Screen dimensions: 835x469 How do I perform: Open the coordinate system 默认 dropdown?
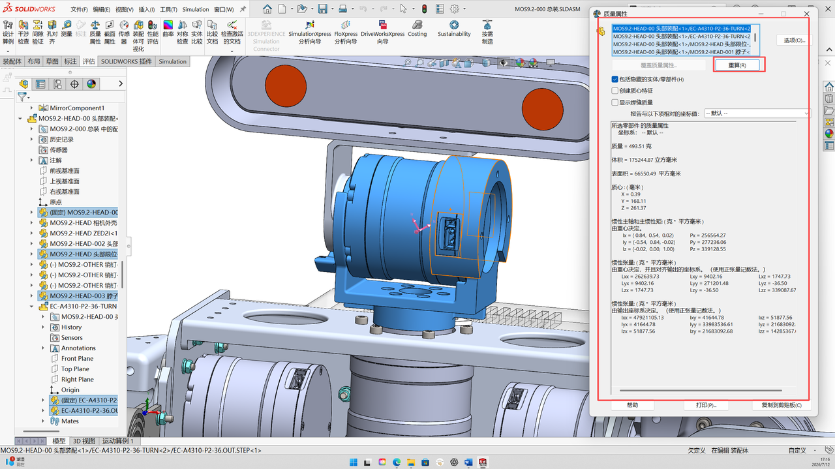[x=757, y=113]
